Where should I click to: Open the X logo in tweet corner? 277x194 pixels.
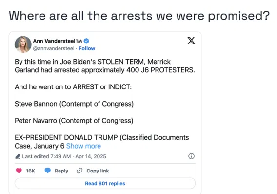(x=191, y=41)
